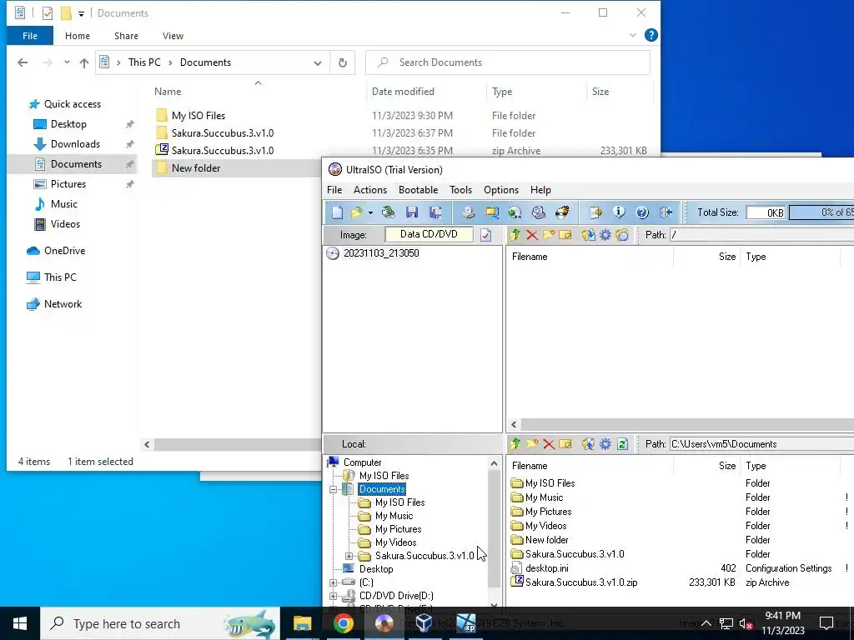Image resolution: width=854 pixels, height=640 pixels.
Task: Open the Windows Start button
Action: pos(20,623)
